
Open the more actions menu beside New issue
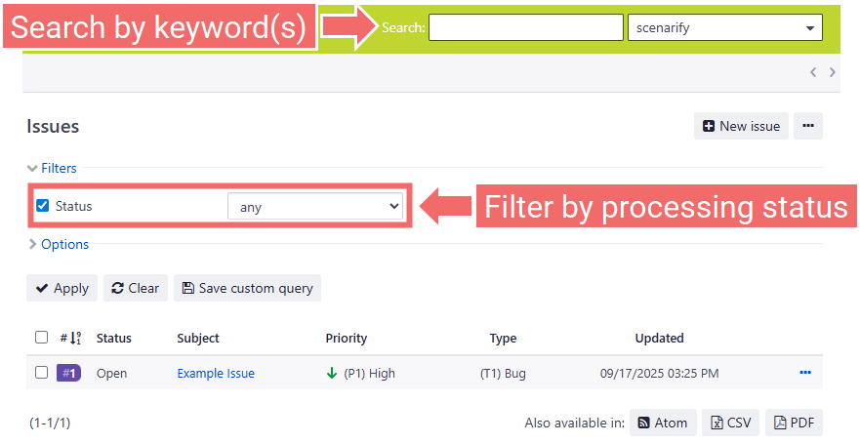click(808, 126)
